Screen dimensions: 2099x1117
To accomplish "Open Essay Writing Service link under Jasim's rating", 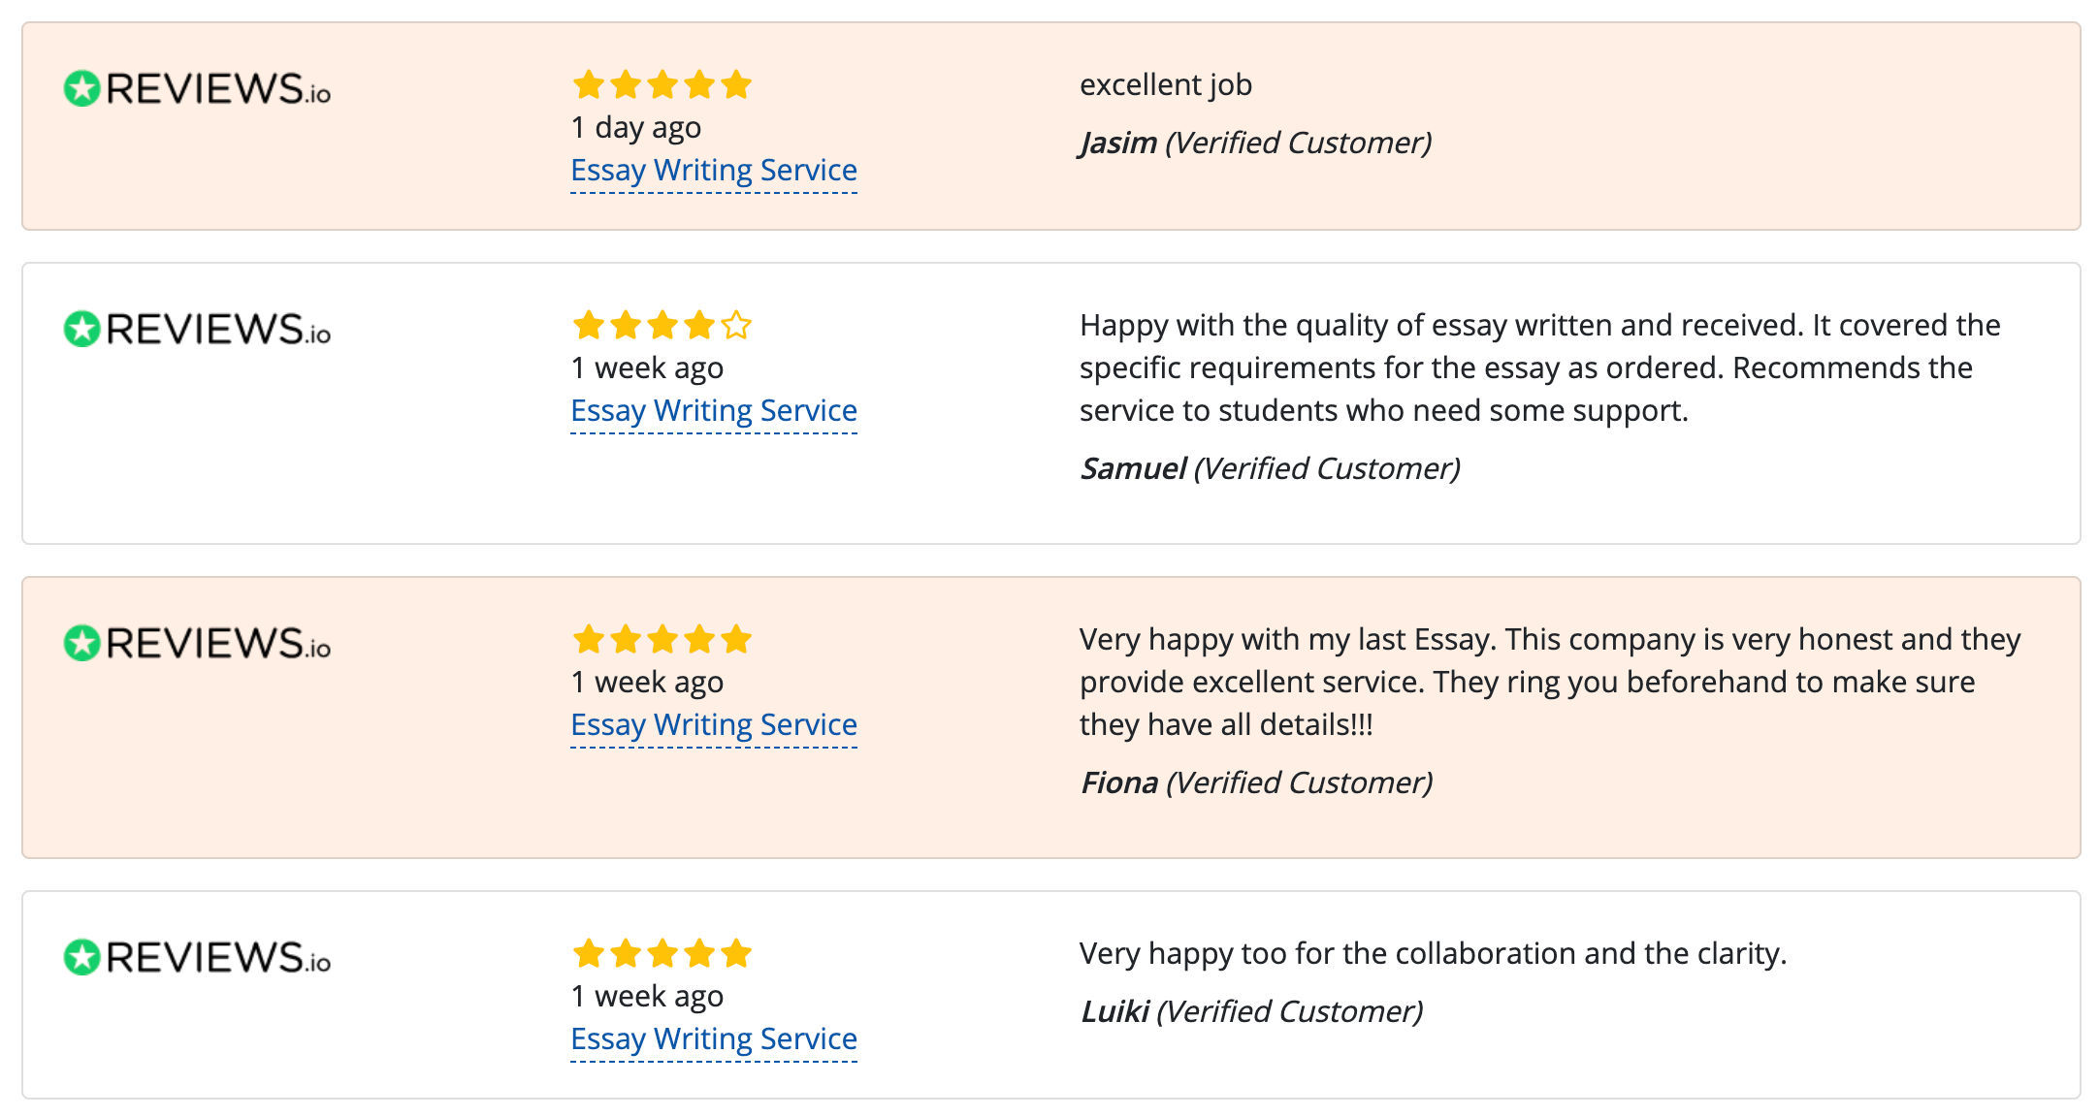I will (714, 171).
